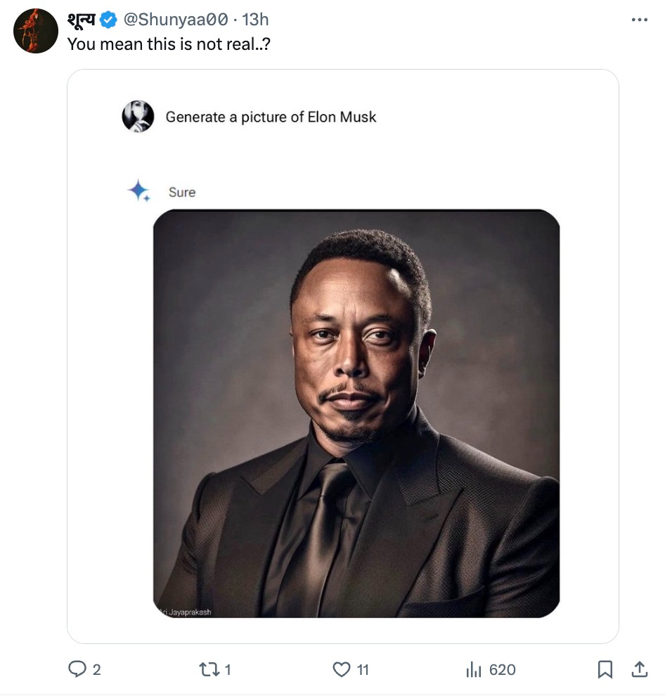This screenshot has width=665, height=696.
Task: Click the शून्य display name
Action: point(82,20)
